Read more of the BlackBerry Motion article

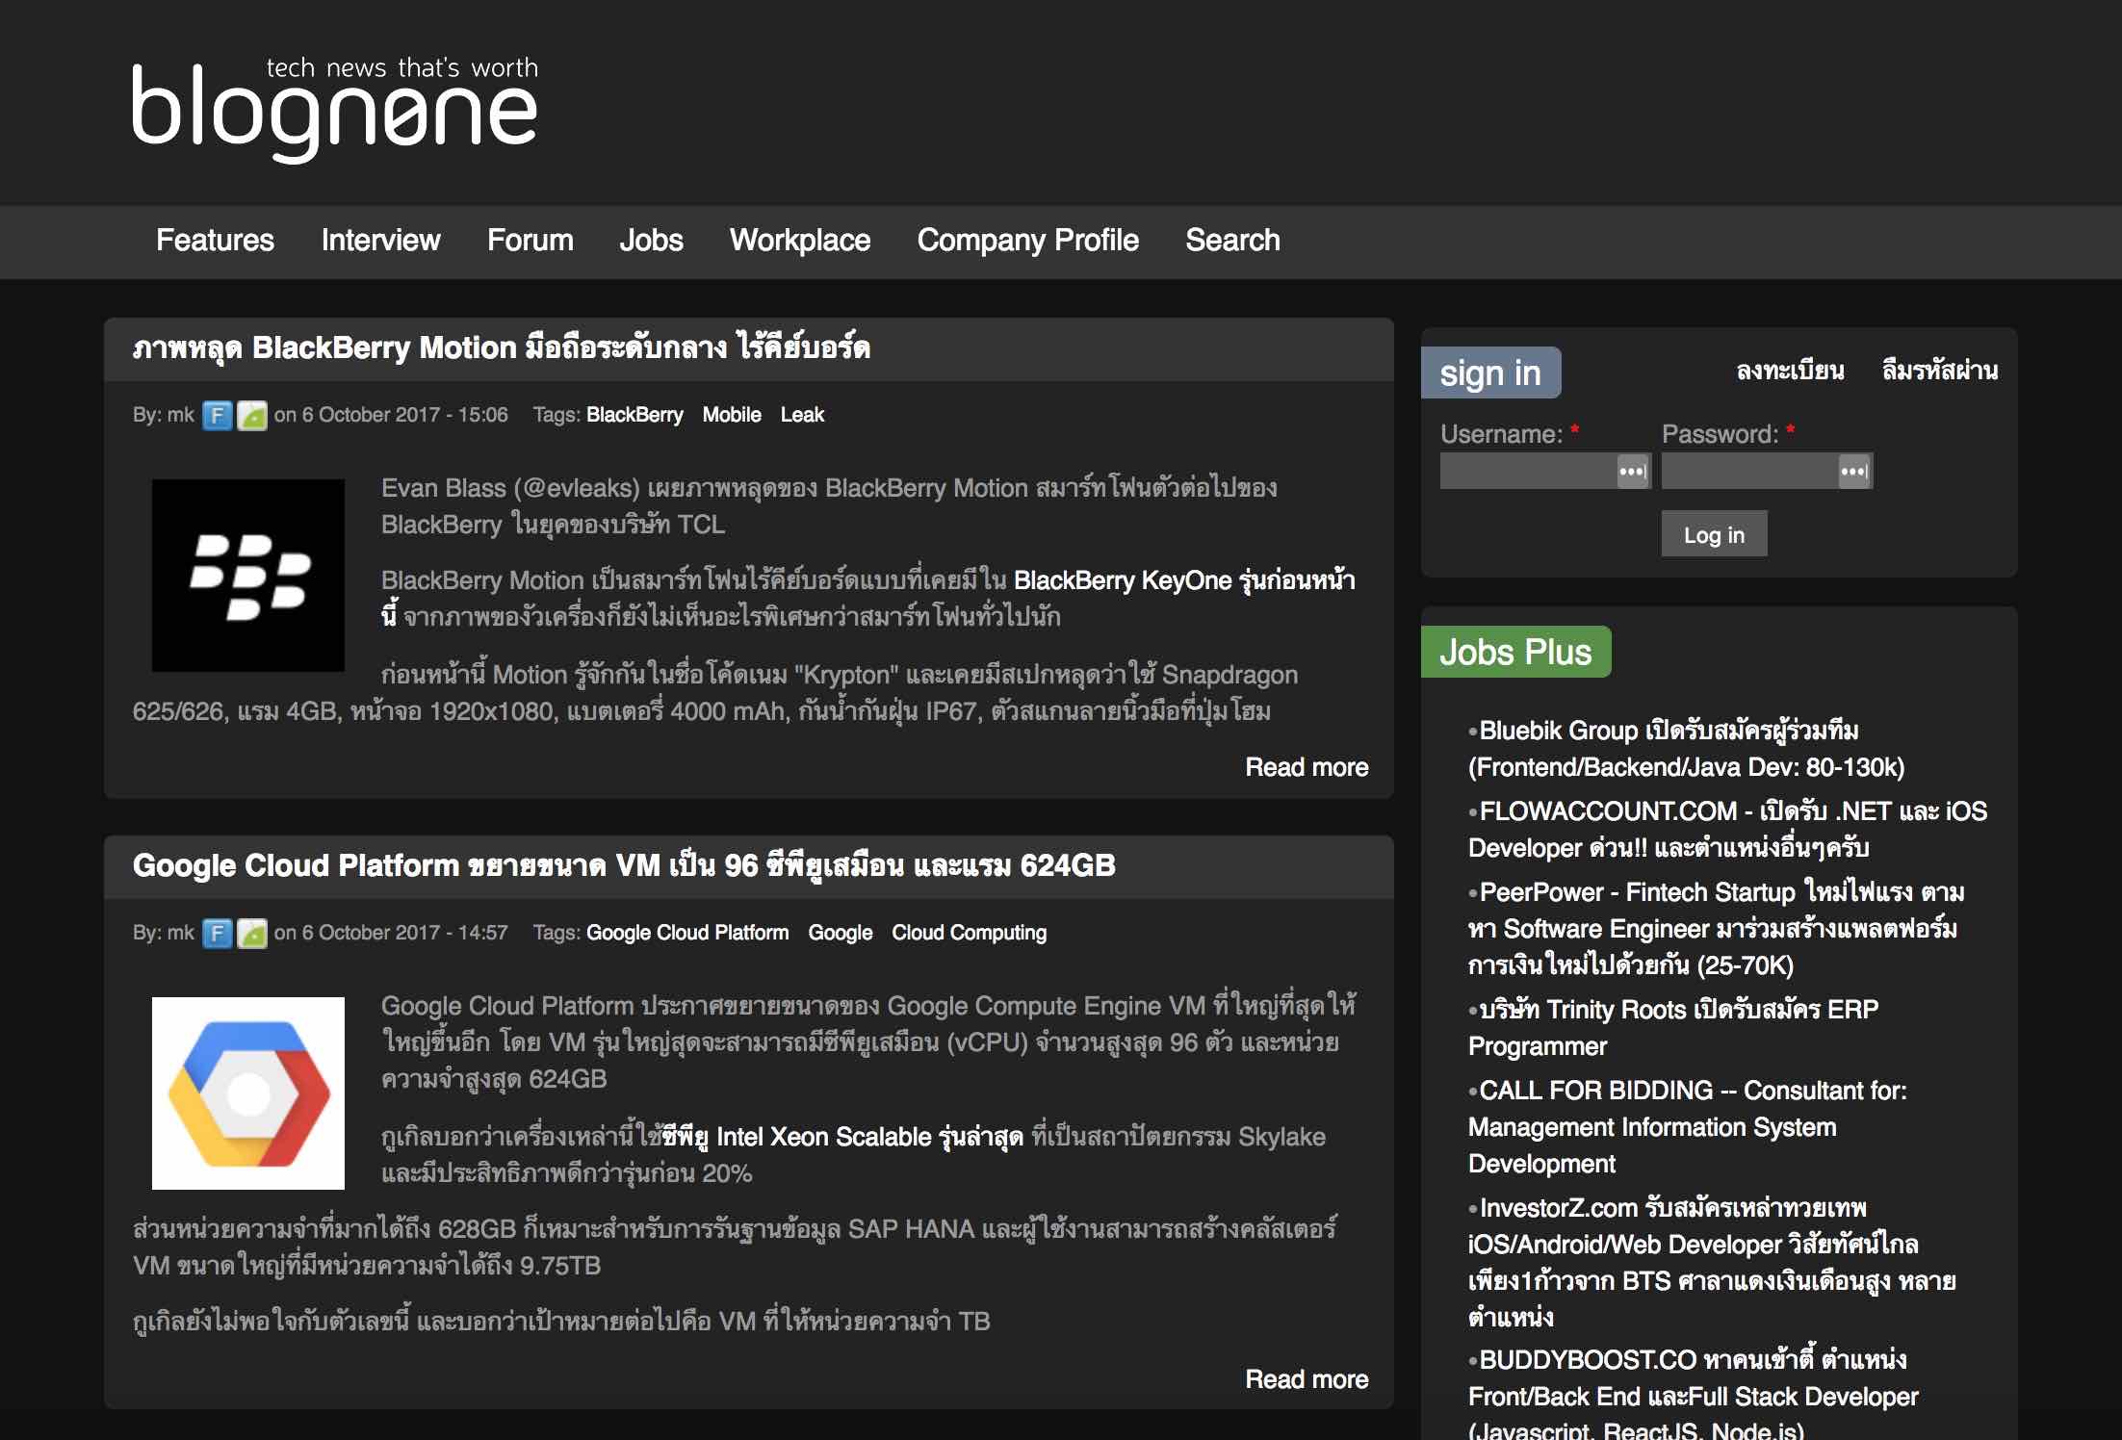(x=1306, y=767)
